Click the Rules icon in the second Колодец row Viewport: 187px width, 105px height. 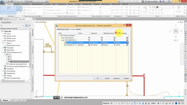(x=102, y=45)
